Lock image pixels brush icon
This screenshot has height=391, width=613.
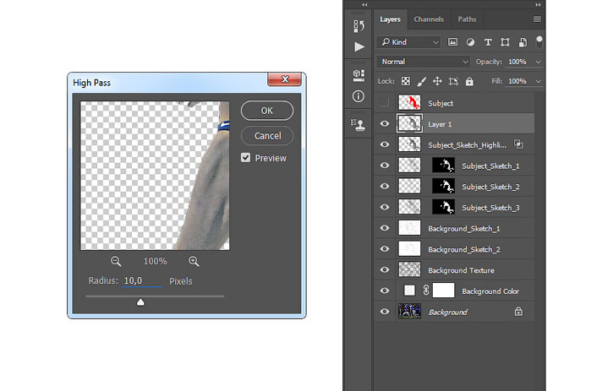click(421, 81)
